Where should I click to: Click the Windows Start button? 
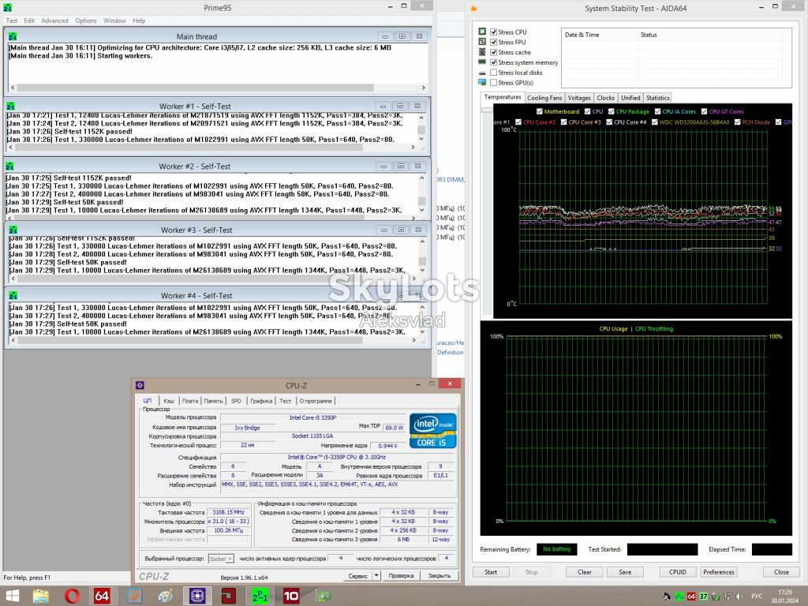[11, 597]
